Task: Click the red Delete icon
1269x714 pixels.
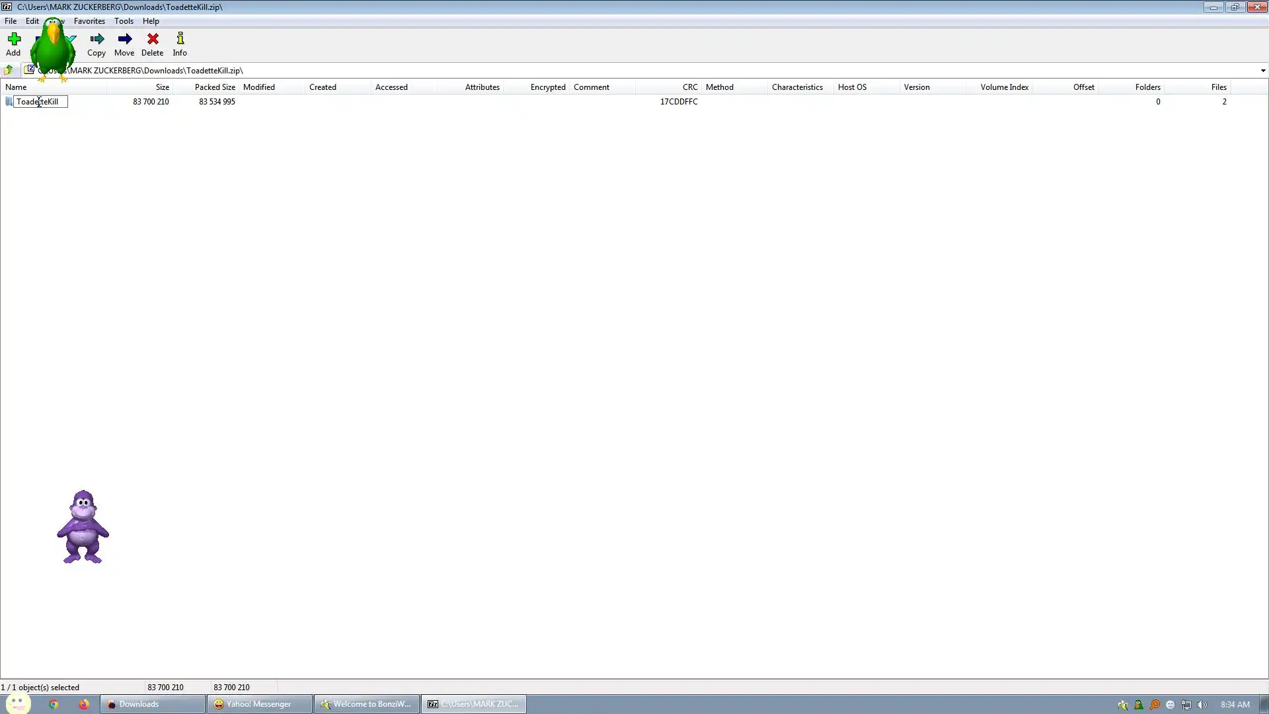Action: click(x=153, y=40)
